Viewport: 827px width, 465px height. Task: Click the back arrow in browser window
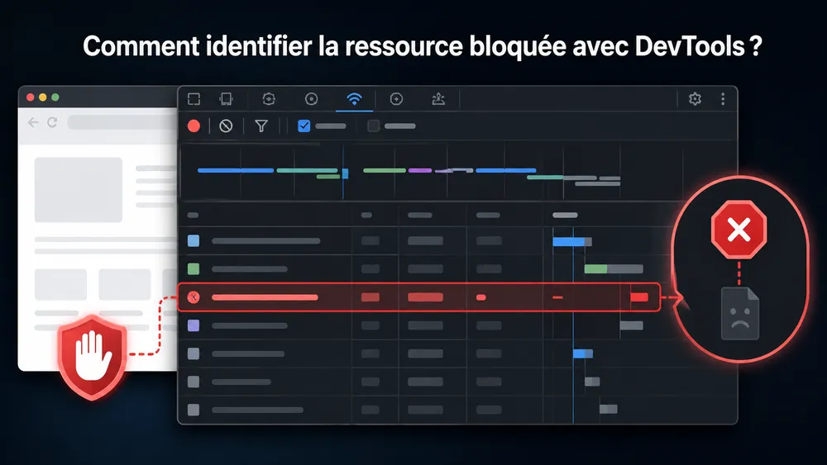33,123
